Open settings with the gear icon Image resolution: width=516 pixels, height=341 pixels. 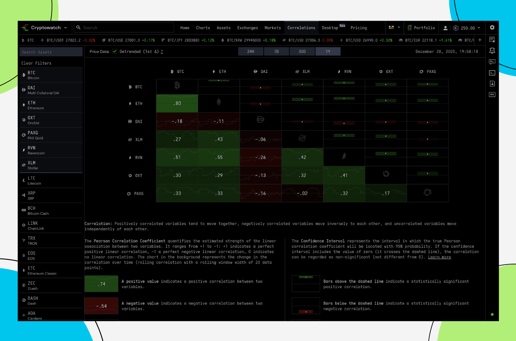[492, 27]
